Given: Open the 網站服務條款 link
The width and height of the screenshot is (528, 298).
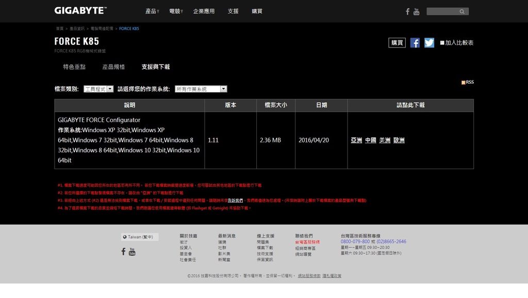Looking at the screenshot, I should 309,276.
